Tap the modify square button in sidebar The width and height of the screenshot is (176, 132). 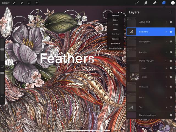(2, 67)
